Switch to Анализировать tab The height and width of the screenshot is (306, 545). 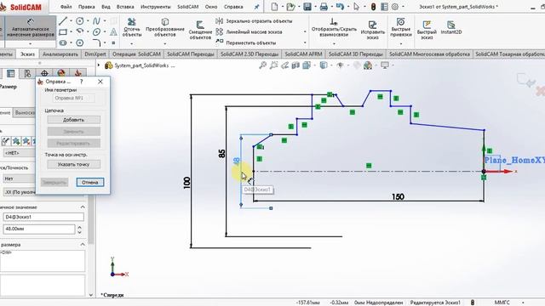[60, 54]
